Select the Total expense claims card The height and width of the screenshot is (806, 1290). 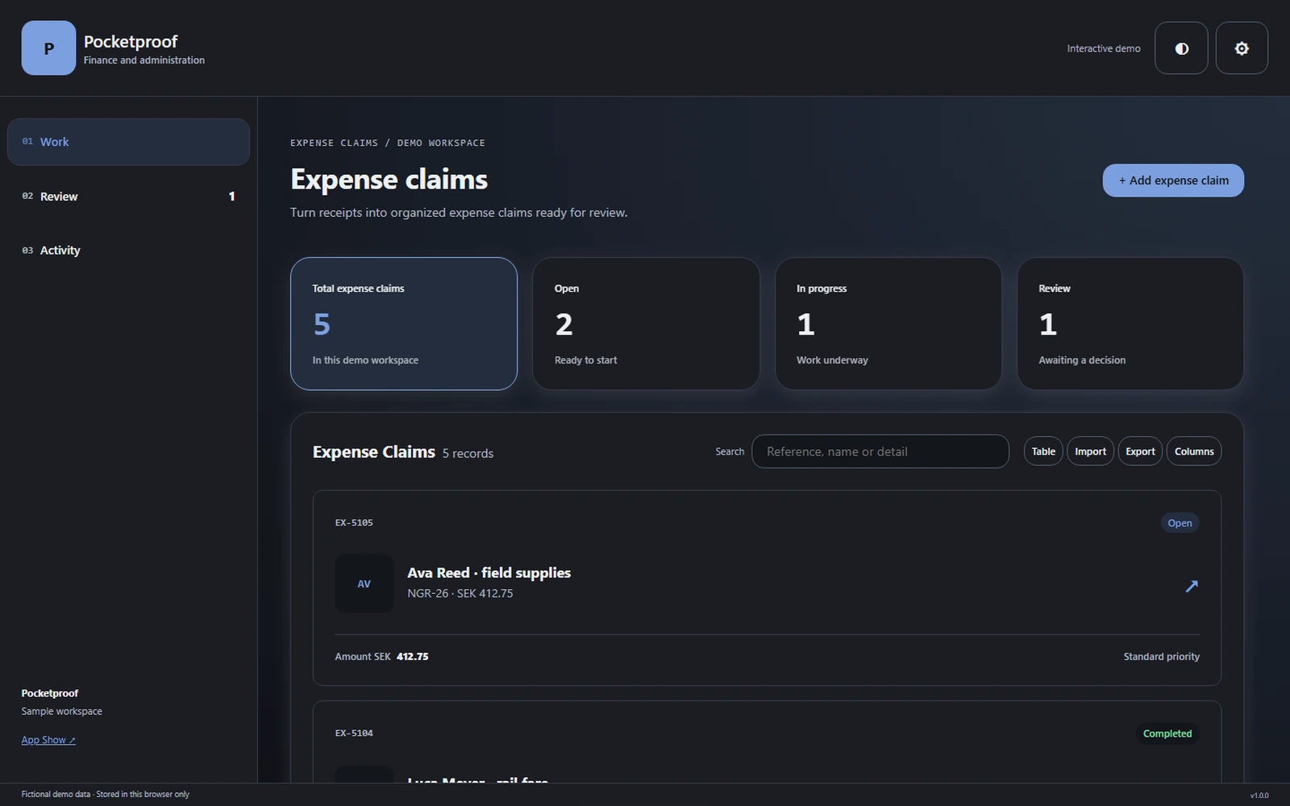tap(404, 323)
